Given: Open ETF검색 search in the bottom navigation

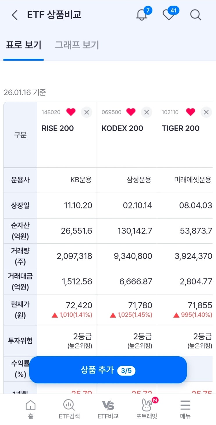Looking at the screenshot, I should click(x=69, y=408).
